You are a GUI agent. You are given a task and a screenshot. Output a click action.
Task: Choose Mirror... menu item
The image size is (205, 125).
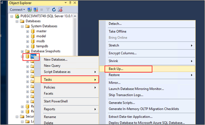coord(147,83)
